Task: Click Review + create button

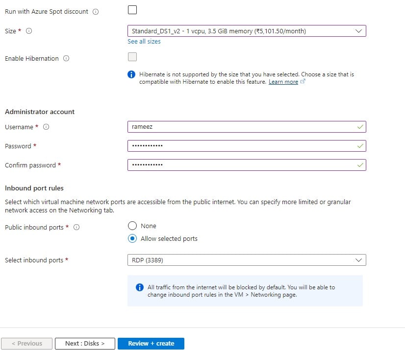Action: [151, 344]
